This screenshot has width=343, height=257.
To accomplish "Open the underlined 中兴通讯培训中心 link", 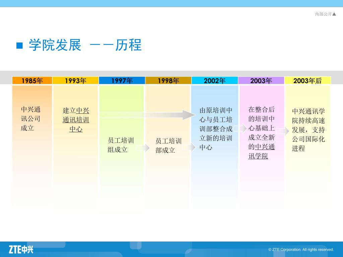I will pos(76,120).
